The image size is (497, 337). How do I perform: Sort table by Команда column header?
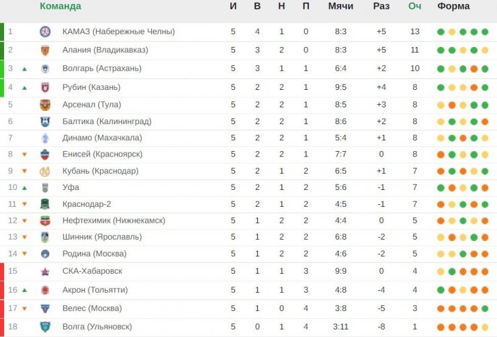click(x=60, y=6)
